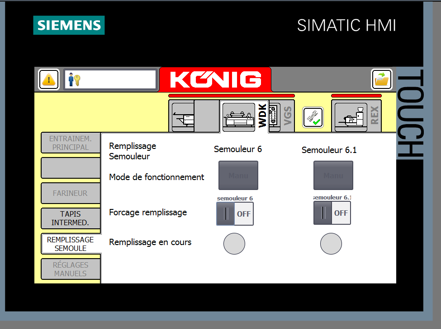441x329 pixels.
Task: Click Manu mode button for Semouleur 6.1
Action: pos(333,176)
